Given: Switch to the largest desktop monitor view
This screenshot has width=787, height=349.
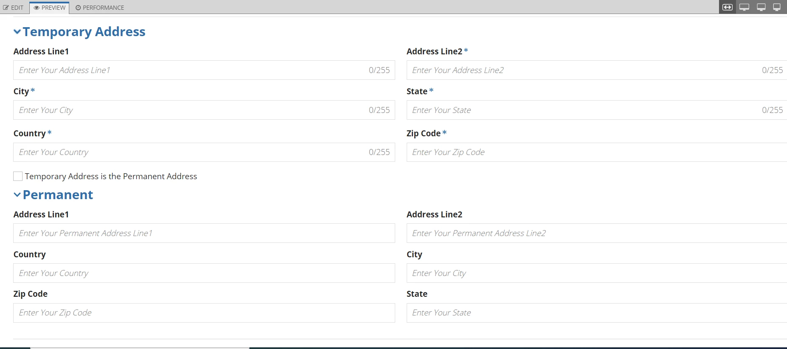Looking at the screenshot, I should coord(744,7).
